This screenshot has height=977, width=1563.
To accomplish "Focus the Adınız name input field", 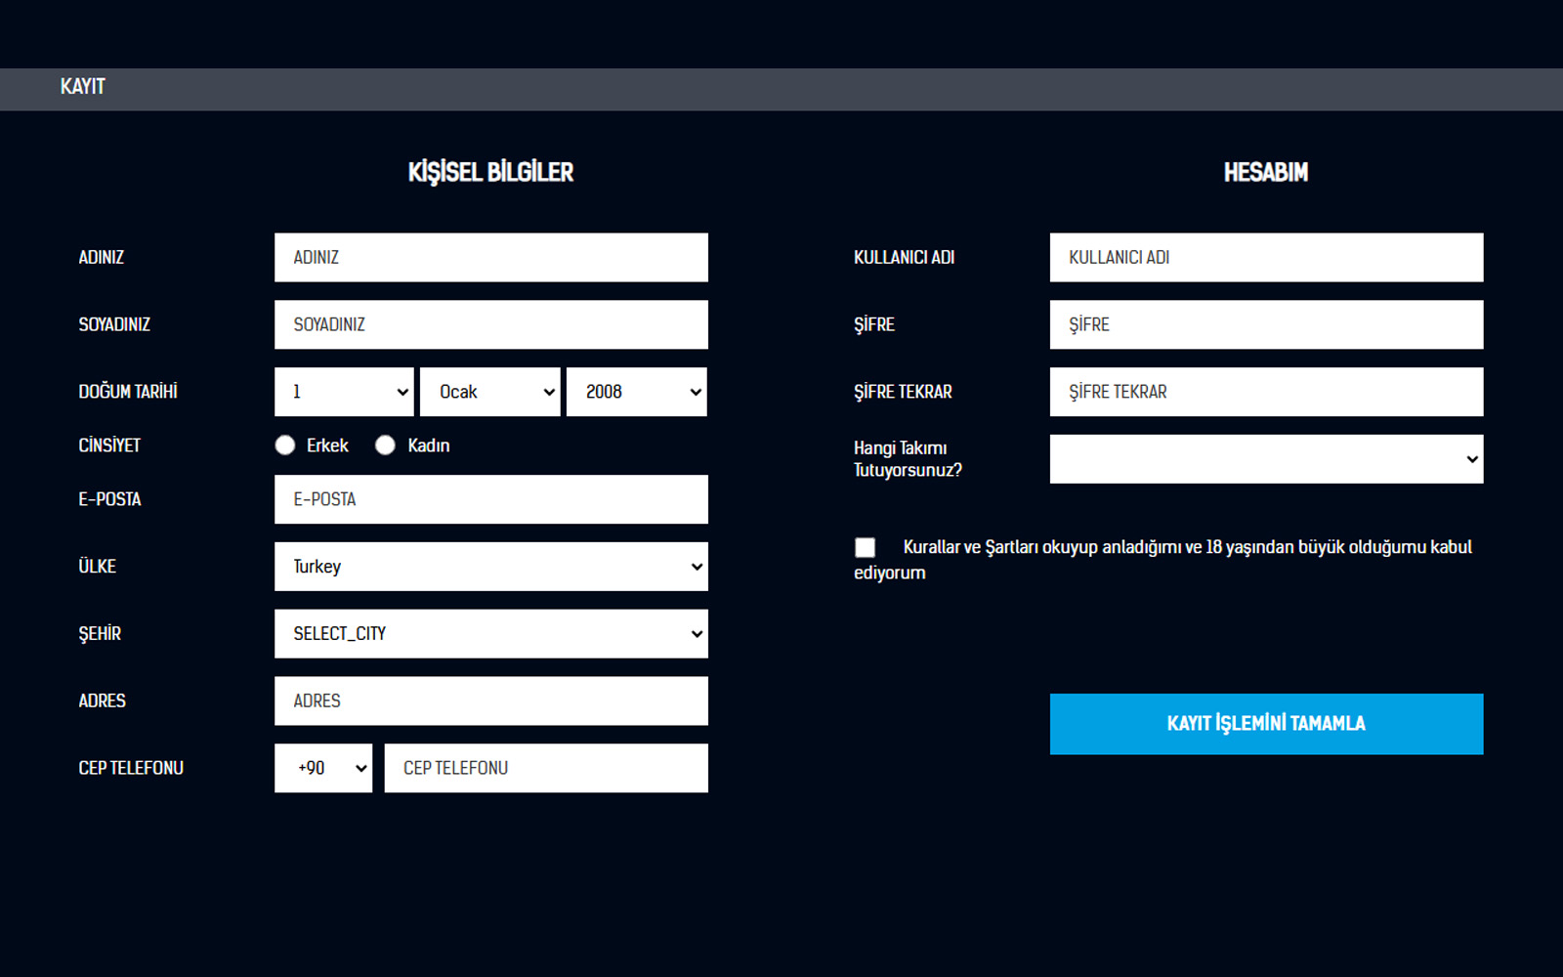I will (490, 258).
